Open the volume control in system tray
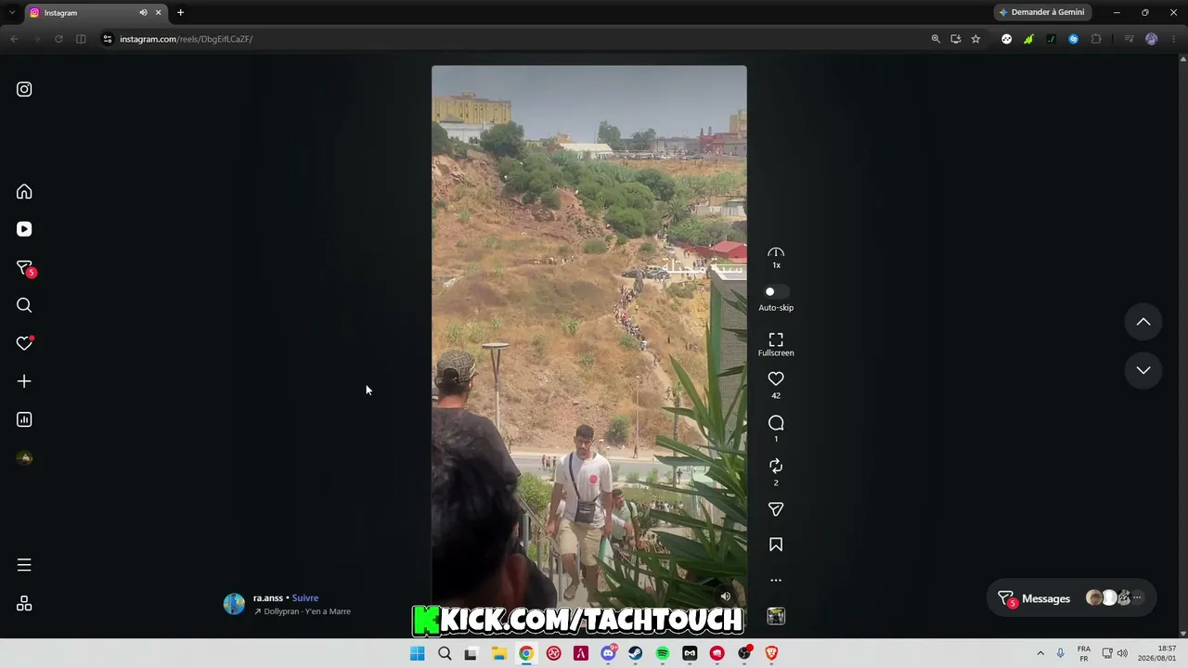Image resolution: width=1188 pixels, height=668 pixels. point(1122,653)
